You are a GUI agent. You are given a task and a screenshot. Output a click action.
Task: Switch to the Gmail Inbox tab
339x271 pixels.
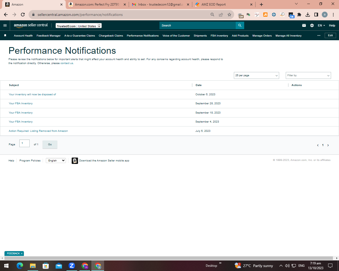[160, 4]
